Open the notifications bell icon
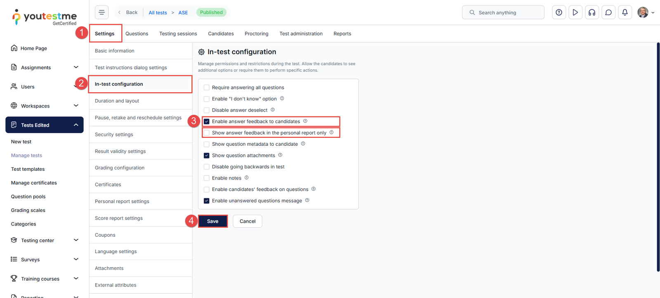 coord(625,12)
